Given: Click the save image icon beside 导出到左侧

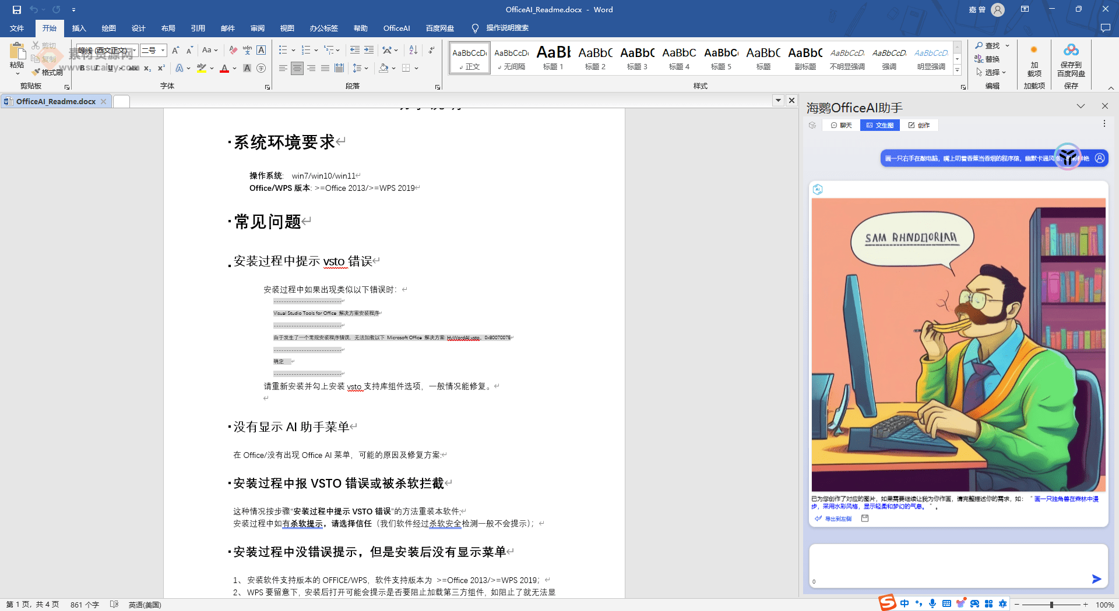Looking at the screenshot, I should pyautogui.click(x=864, y=518).
